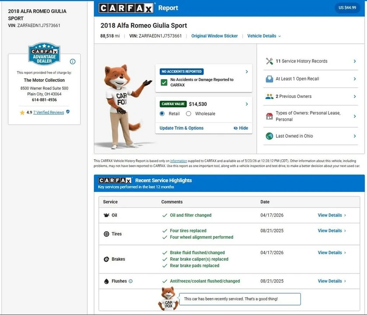Screen dimensions: 367x315
Task: Click the verified reviews shield icon
Action: coord(68,112)
